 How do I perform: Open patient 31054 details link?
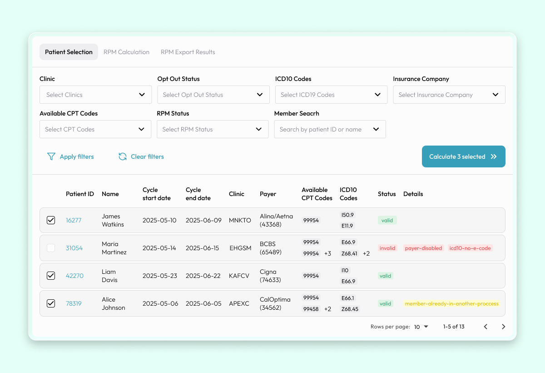(74, 248)
